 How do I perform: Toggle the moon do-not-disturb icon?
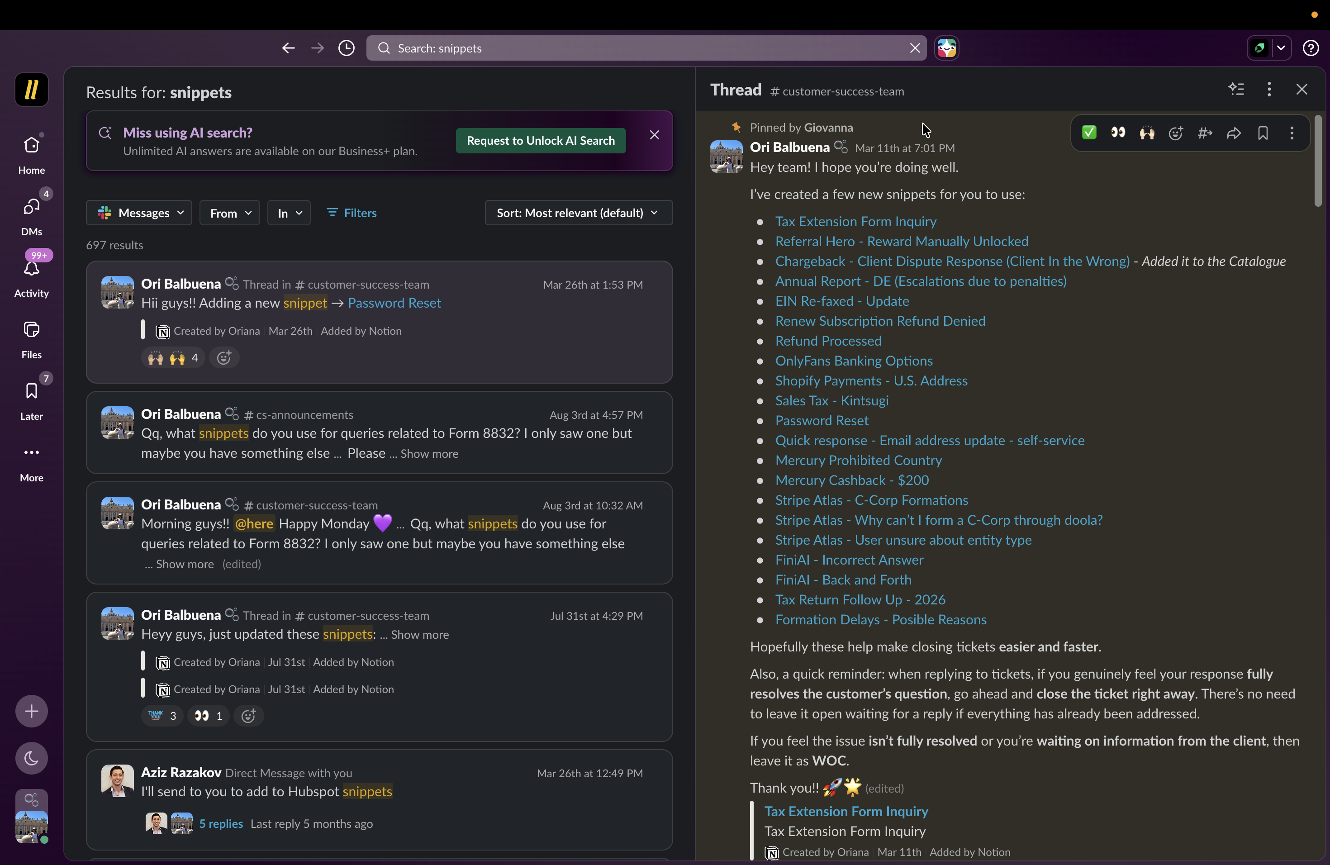31,758
